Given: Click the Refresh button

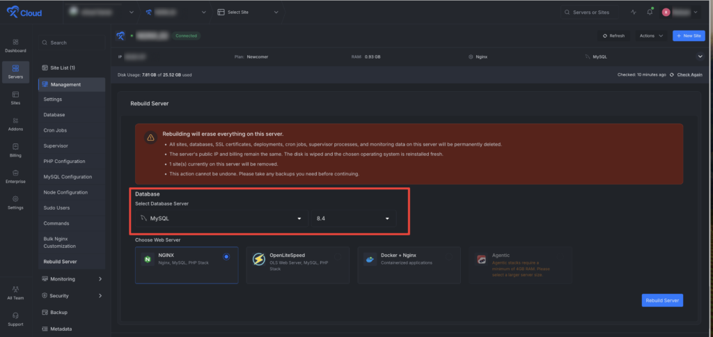Looking at the screenshot, I should (613, 36).
